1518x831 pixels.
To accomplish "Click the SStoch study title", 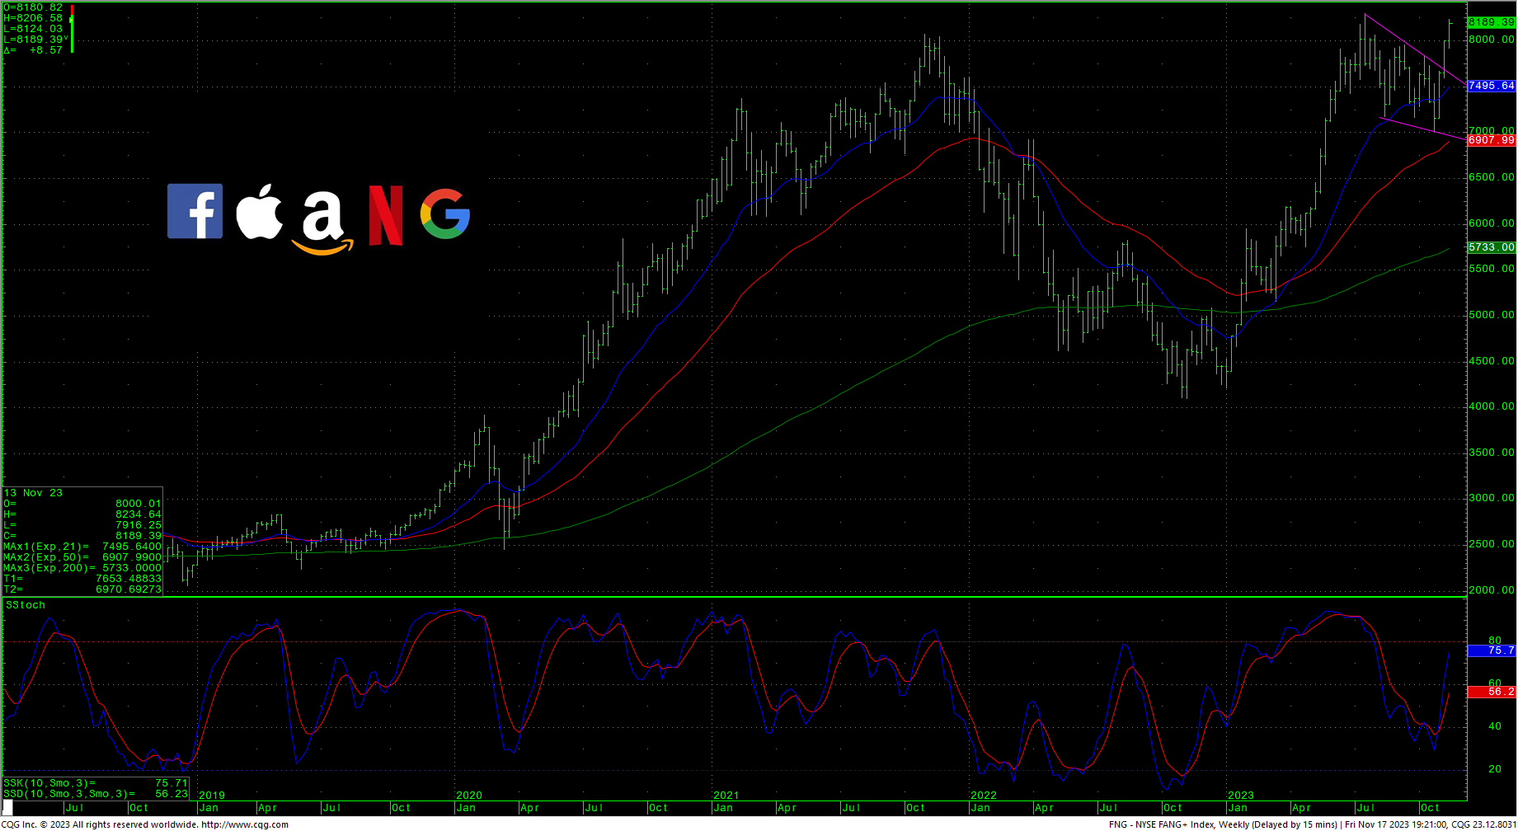I will (x=26, y=605).
